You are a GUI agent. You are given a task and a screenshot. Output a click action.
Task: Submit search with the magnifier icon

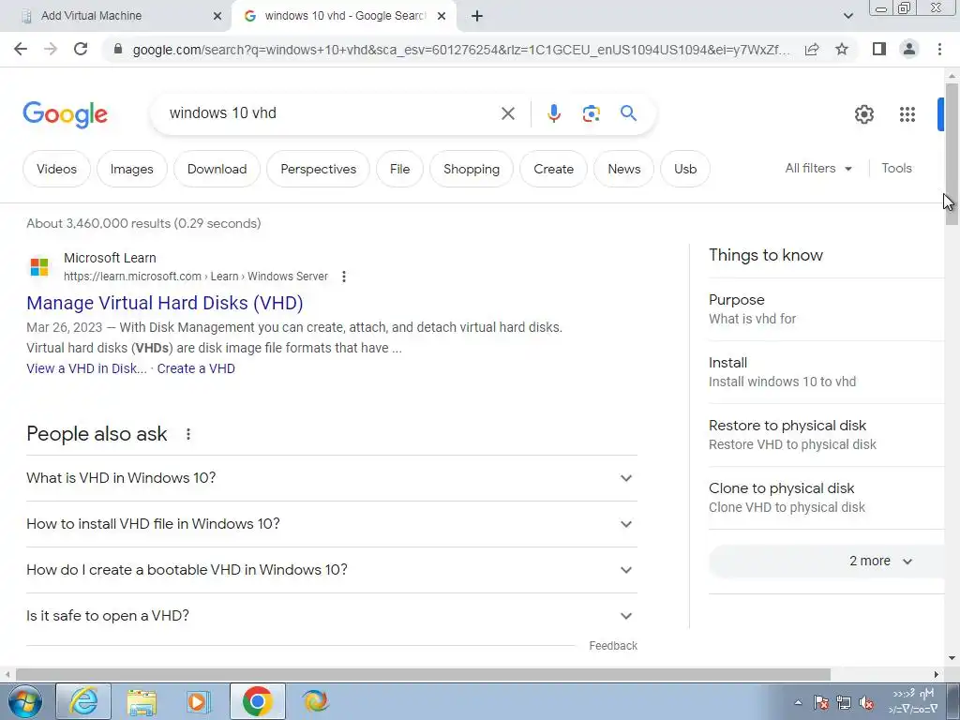628,113
